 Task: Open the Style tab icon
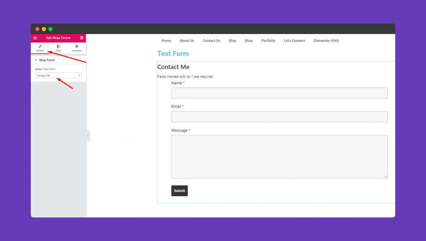point(58,47)
